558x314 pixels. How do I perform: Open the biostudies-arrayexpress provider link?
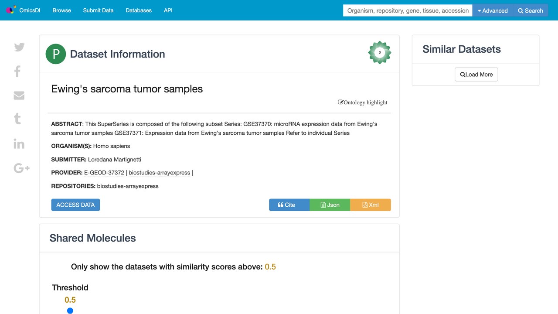point(160,173)
